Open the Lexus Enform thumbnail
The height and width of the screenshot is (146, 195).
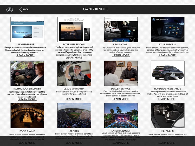pos(167,29)
